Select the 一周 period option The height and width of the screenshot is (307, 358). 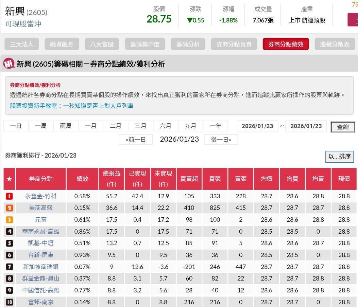(41, 126)
